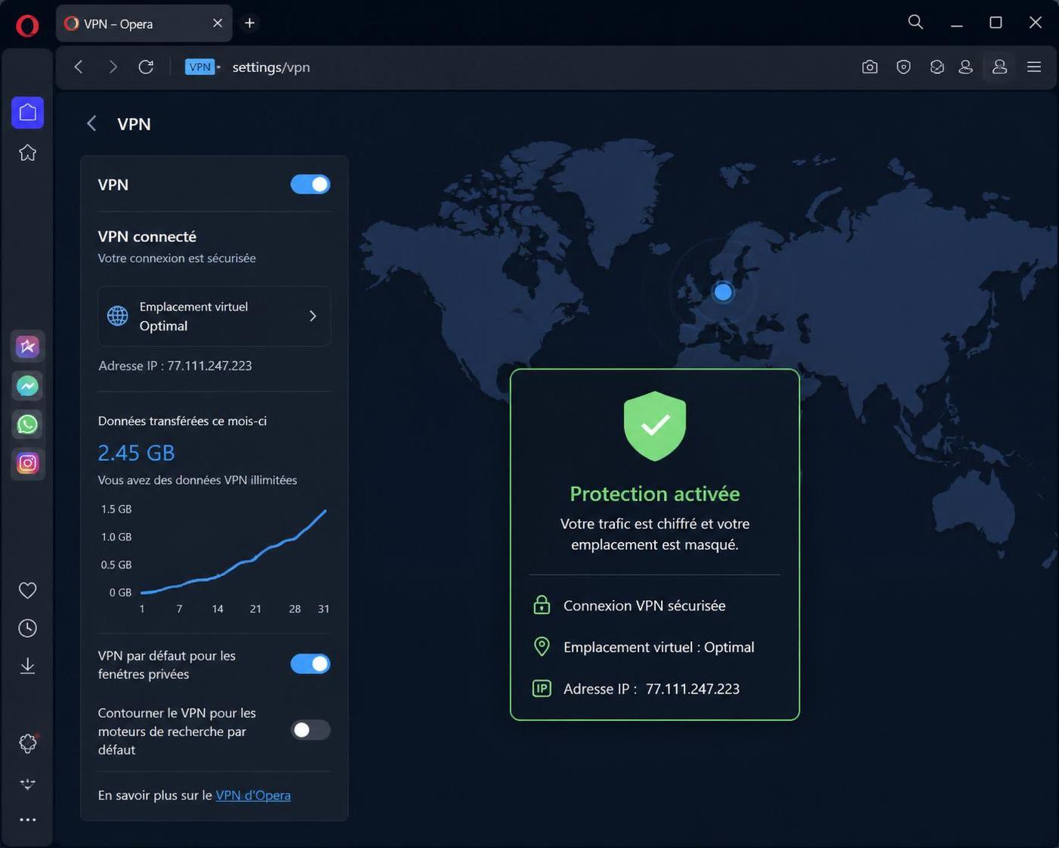Enable Contourner le VPN pour moteurs toggle
Viewport: 1059px width, 848px height.
(310, 730)
